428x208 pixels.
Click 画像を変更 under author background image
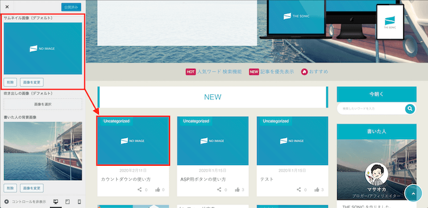point(32,188)
